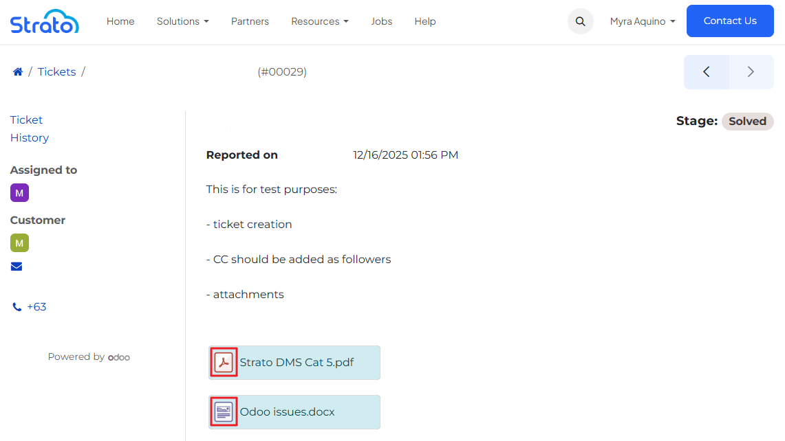The width and height of the screenshot is (785, 441).
Task: Expand the Resources dropdown menu
Action: tap(319, 21)
